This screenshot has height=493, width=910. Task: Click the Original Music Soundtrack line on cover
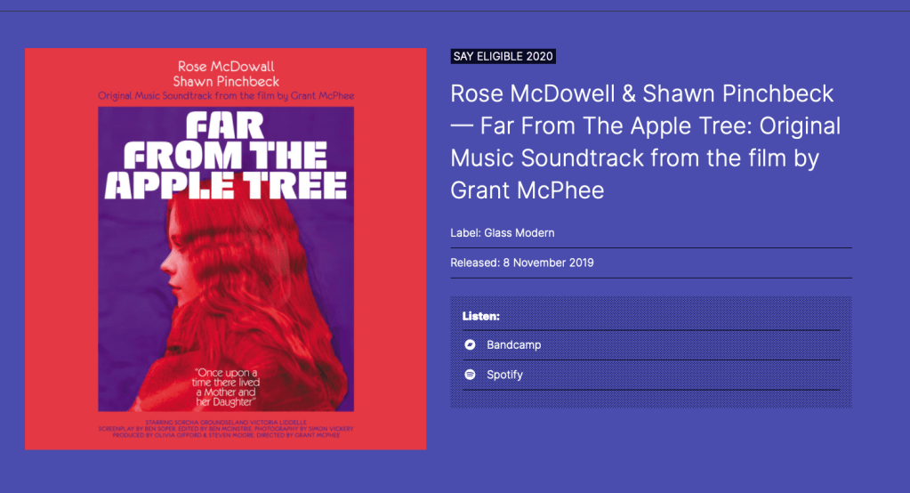[x=226, y=94]
